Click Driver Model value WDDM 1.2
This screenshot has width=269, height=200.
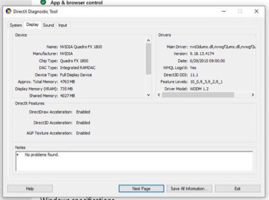click(x=199, y=89)
